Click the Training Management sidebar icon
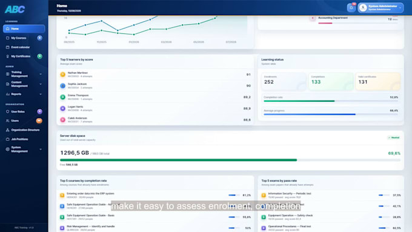The image size is (412, 232). tap(8, 74)
